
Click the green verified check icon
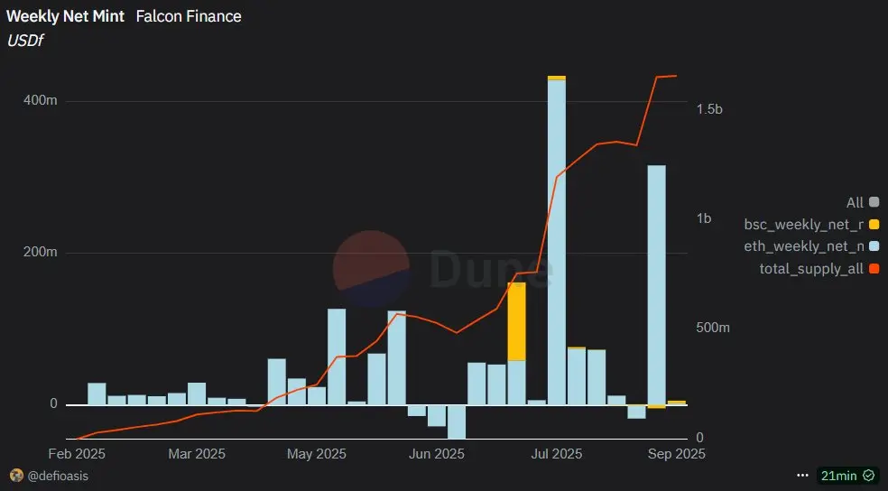[868, 476]
